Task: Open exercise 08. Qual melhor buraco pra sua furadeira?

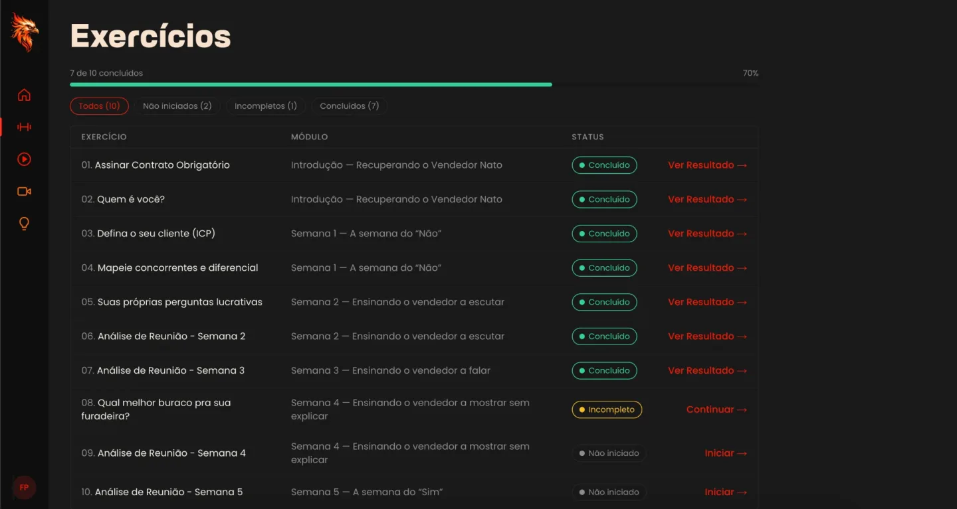Action: click(156, 409)
